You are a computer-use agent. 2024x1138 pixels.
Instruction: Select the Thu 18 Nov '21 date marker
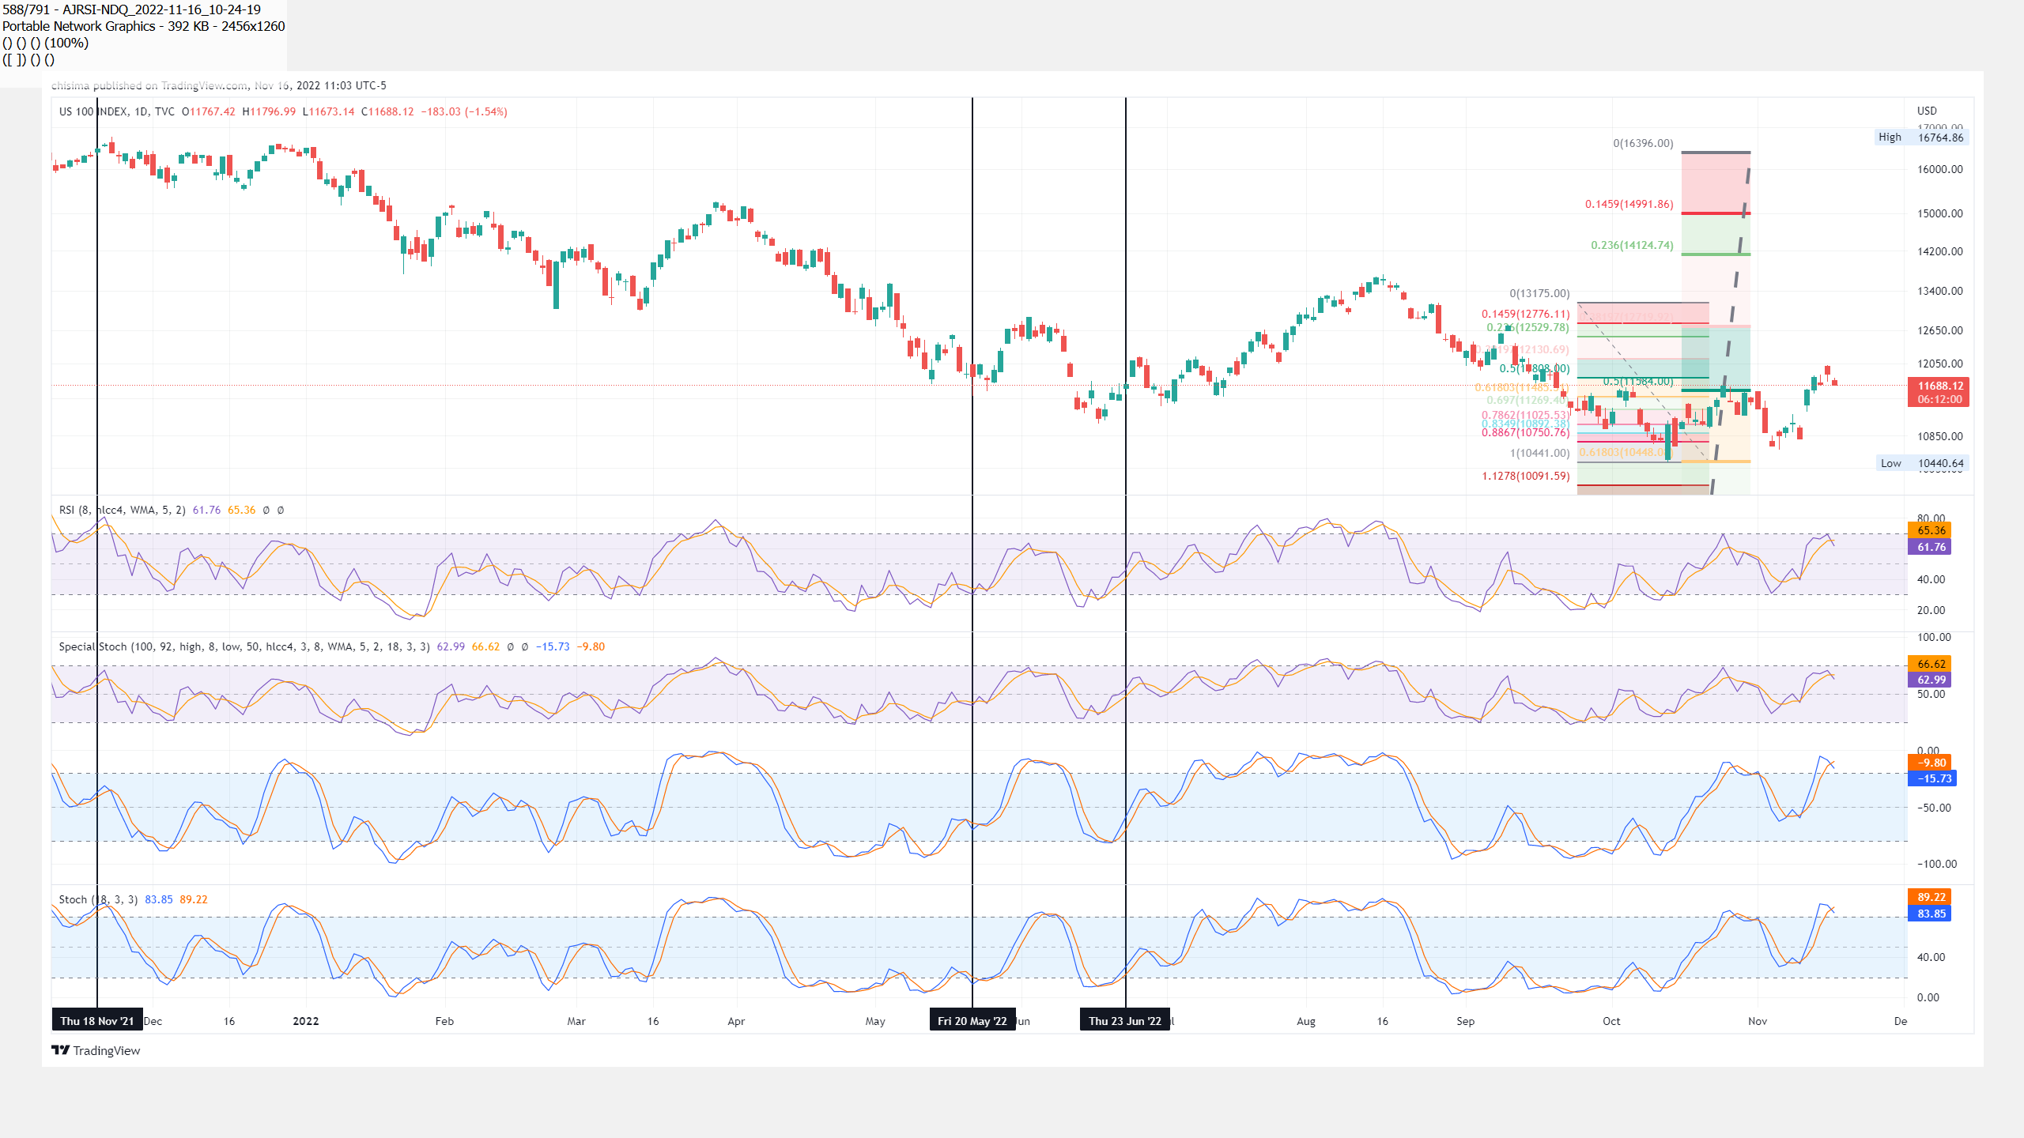pyautogui.click(x=97, y=1021)
